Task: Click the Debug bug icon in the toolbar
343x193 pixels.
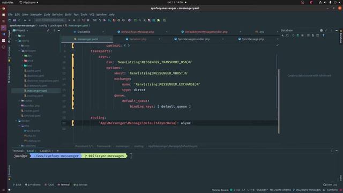Action: (x=74, y=20)
